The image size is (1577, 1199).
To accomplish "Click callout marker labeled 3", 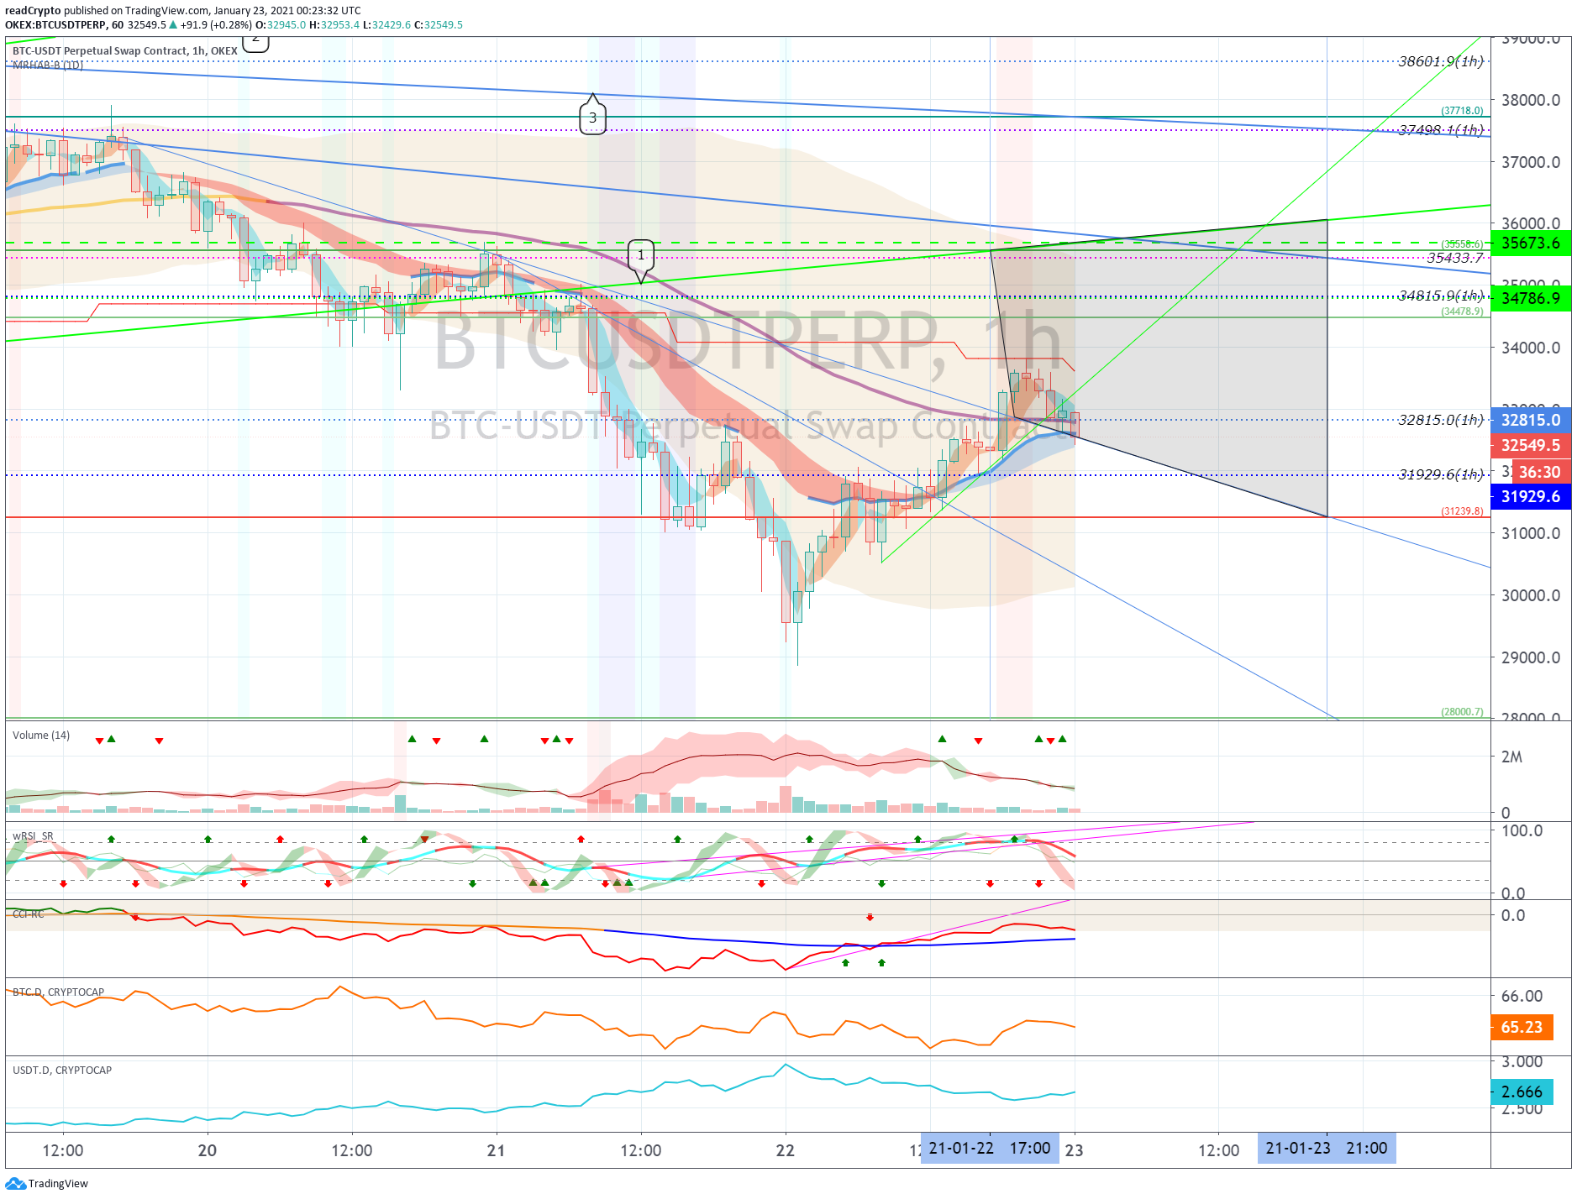I will 592,117.
